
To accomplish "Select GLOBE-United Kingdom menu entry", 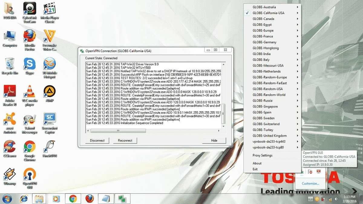I will coord(273,136).
